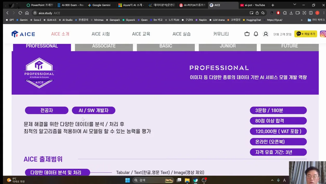Click the AICE logo in header
The image size is (326, 184).
23,34
